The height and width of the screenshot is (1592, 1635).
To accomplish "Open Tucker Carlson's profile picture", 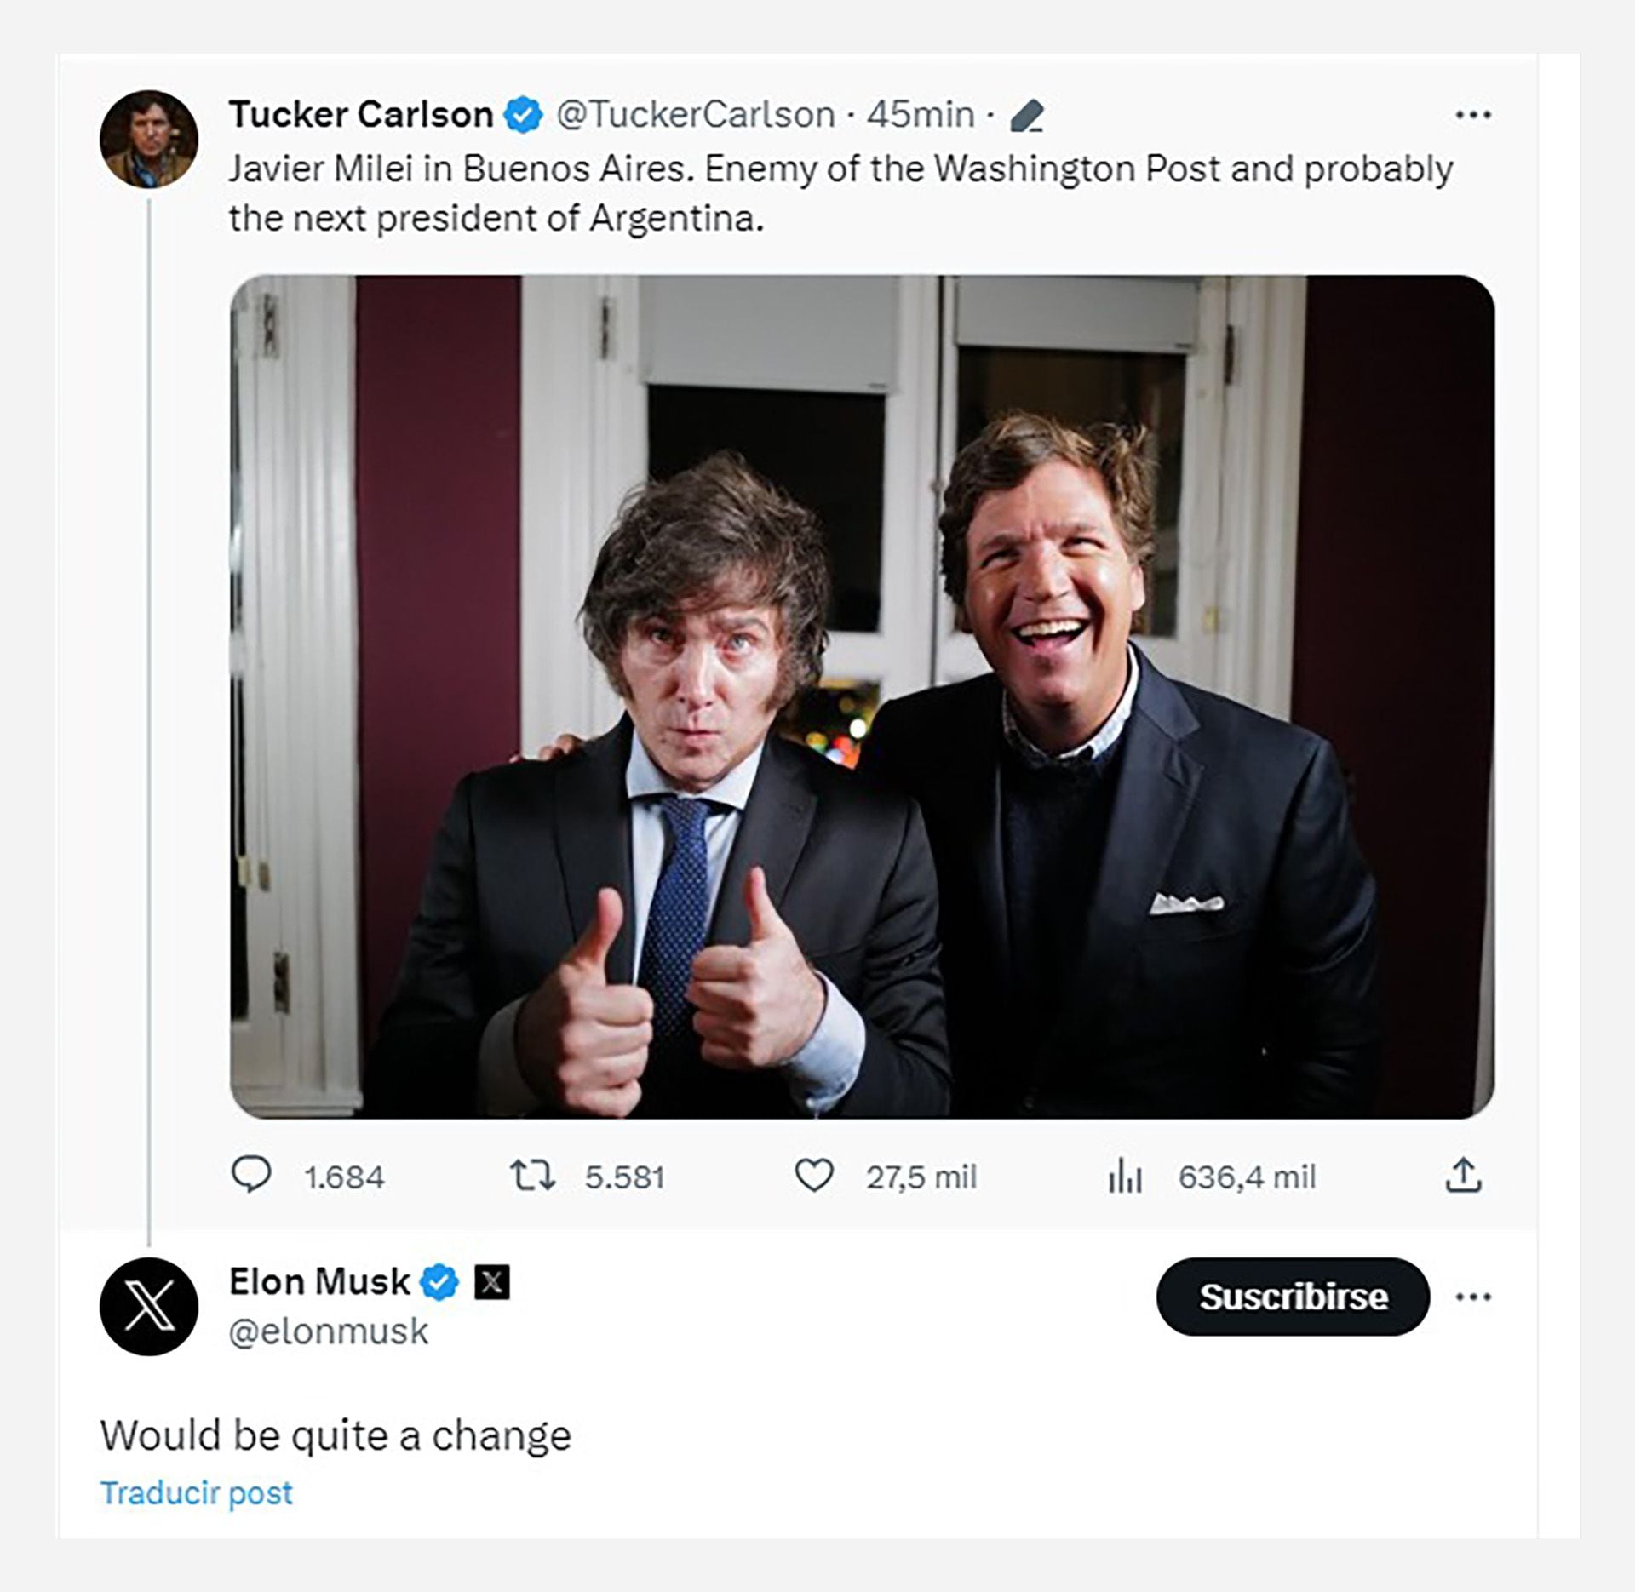I will tap(149, 139).
